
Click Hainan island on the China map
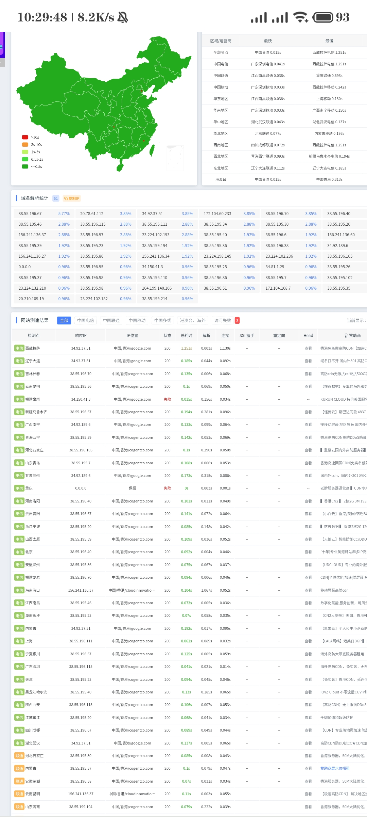[120, 167]
